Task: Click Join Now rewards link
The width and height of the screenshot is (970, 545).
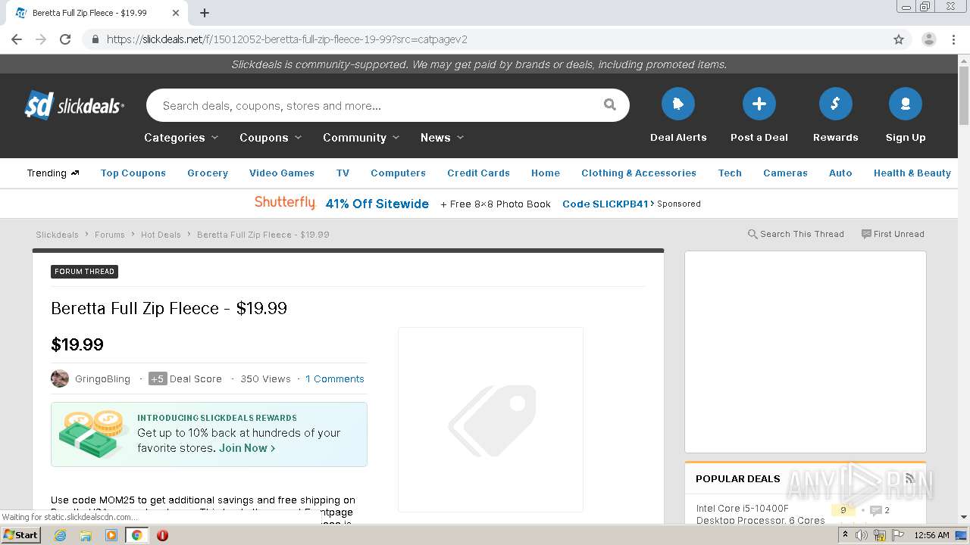Action: click(x=247, y=448)
